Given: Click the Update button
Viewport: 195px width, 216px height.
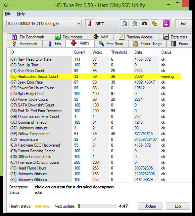Looking at the screenshot, I should [x=150, y=206].
